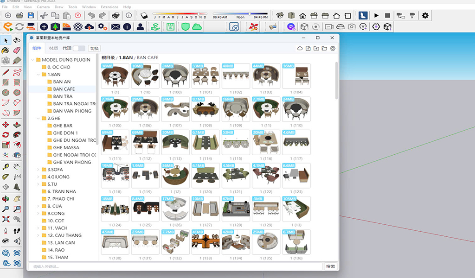Collapse the 1.BAN folder

click(x=38, y=74)
